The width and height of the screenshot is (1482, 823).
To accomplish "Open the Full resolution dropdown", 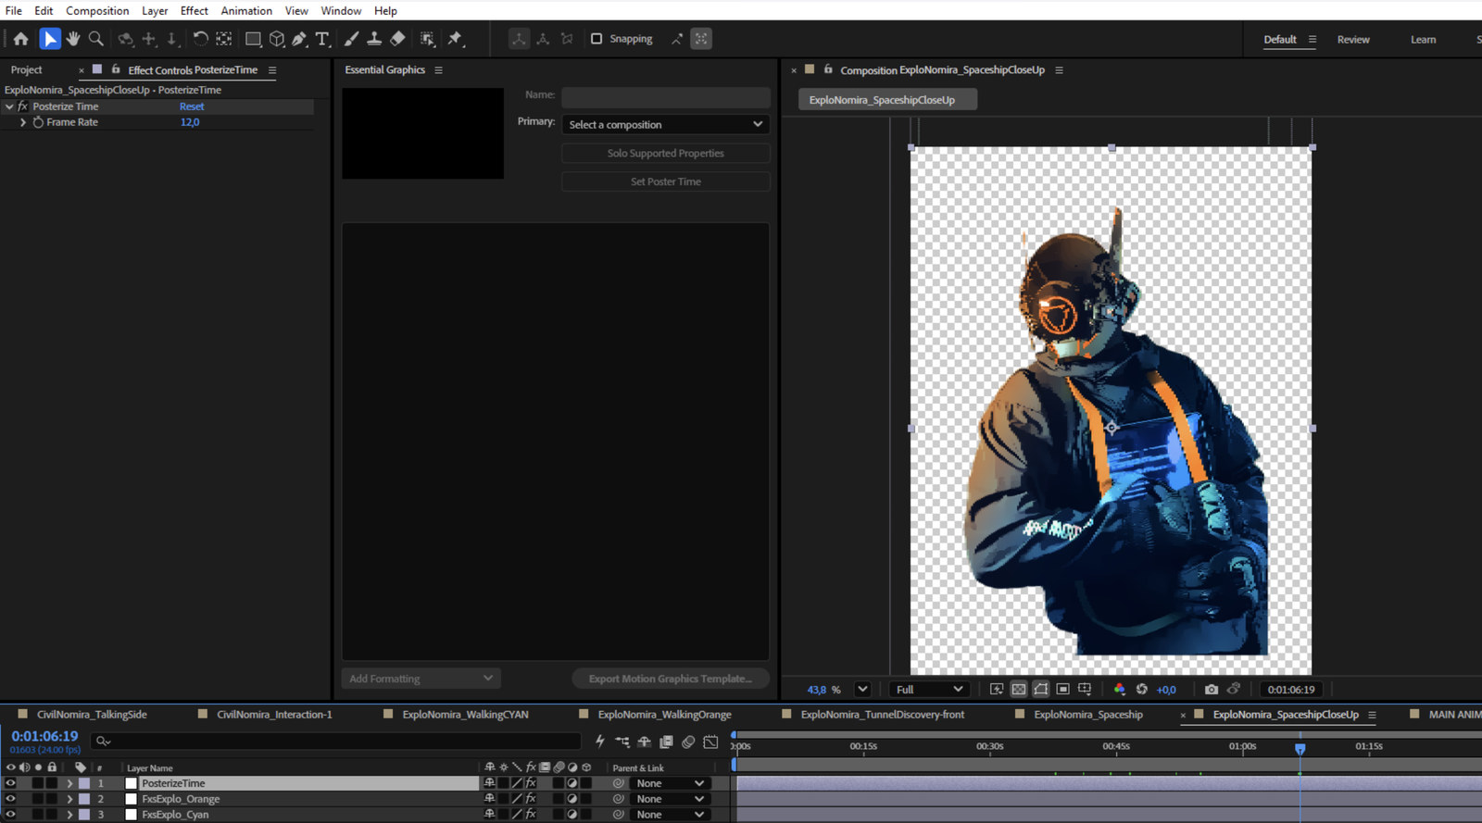I will 929,689.
